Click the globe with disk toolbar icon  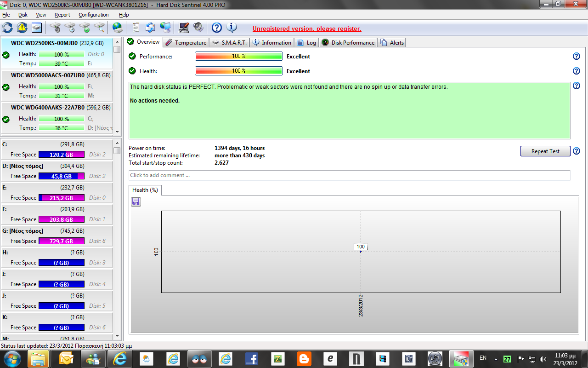coord(118,27)
